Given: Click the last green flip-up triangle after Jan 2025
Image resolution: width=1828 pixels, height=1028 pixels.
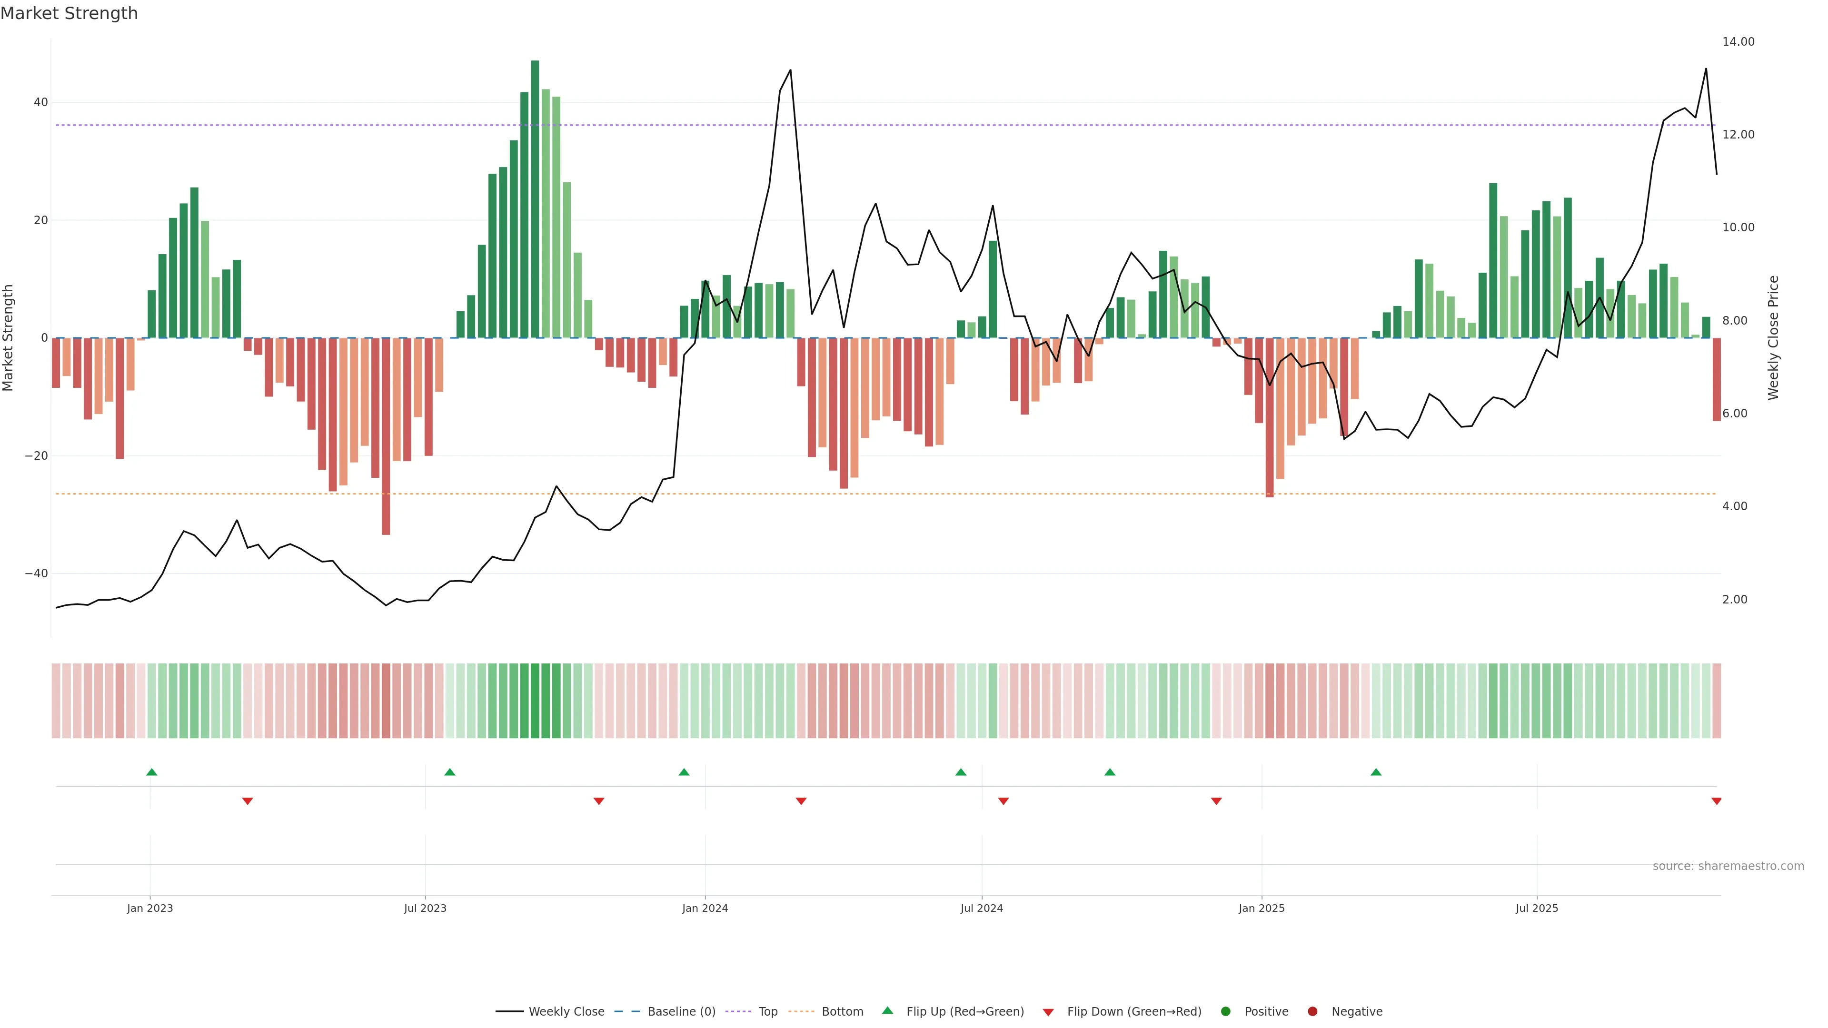Looking at the screenshot, I should pos(1375,772).
